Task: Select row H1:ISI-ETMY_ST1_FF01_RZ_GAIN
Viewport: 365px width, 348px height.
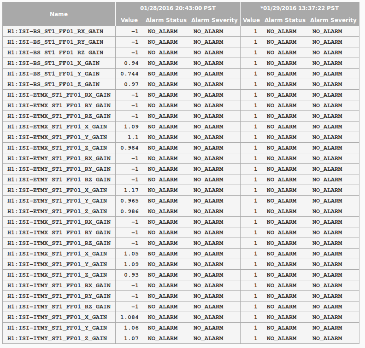Action: (x=181, y=180)
